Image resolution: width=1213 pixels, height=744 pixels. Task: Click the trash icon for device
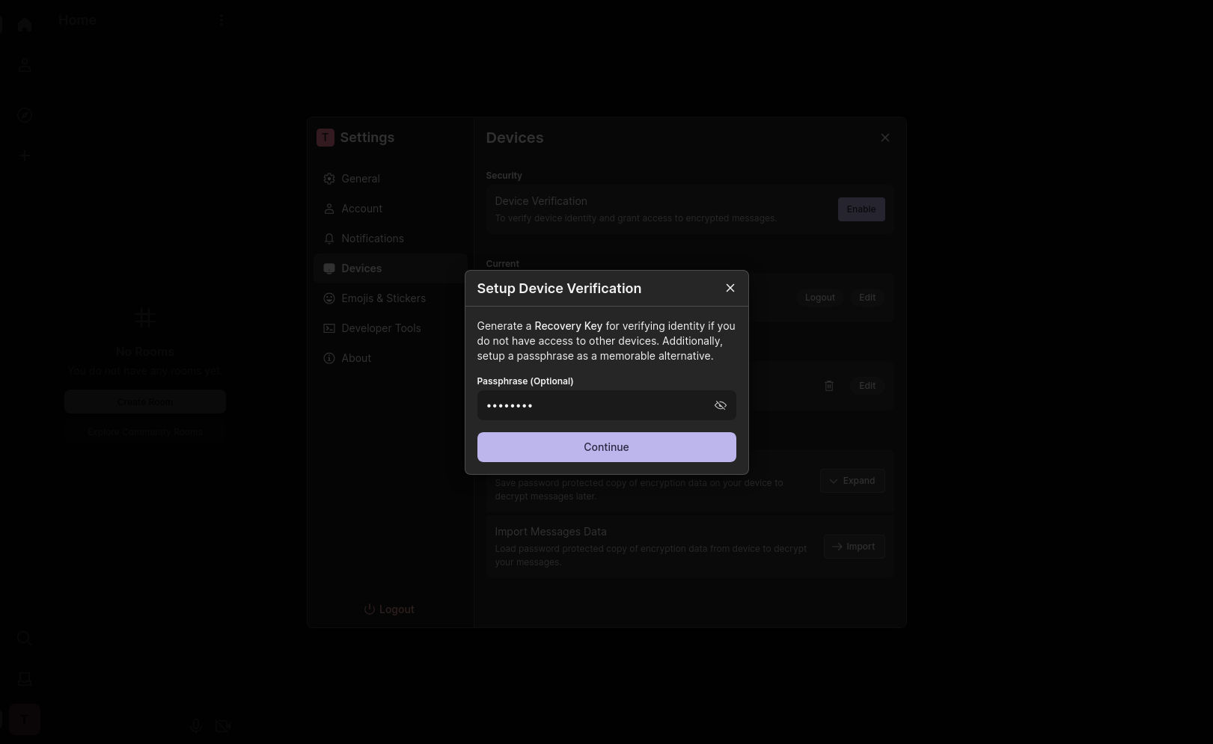coord(828,386)
